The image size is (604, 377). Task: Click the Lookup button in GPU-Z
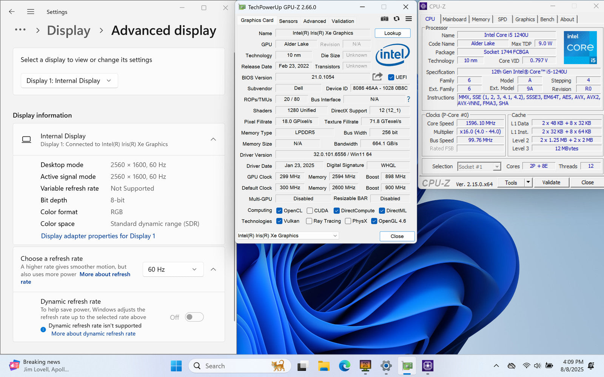point(392,33)
